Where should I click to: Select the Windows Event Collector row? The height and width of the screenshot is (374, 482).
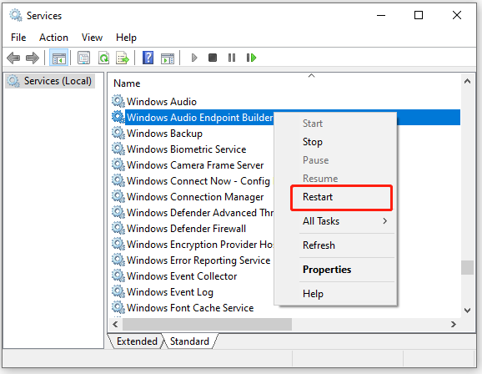pos(182,276)
